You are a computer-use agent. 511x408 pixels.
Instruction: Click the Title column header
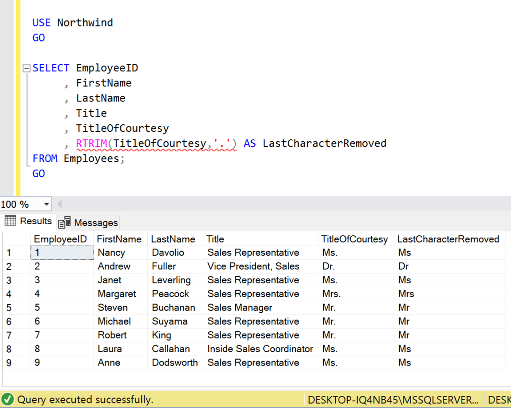215,239
